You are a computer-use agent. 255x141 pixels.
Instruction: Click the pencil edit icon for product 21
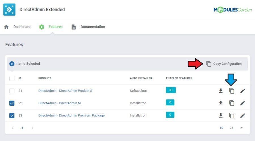pos(243,91)
